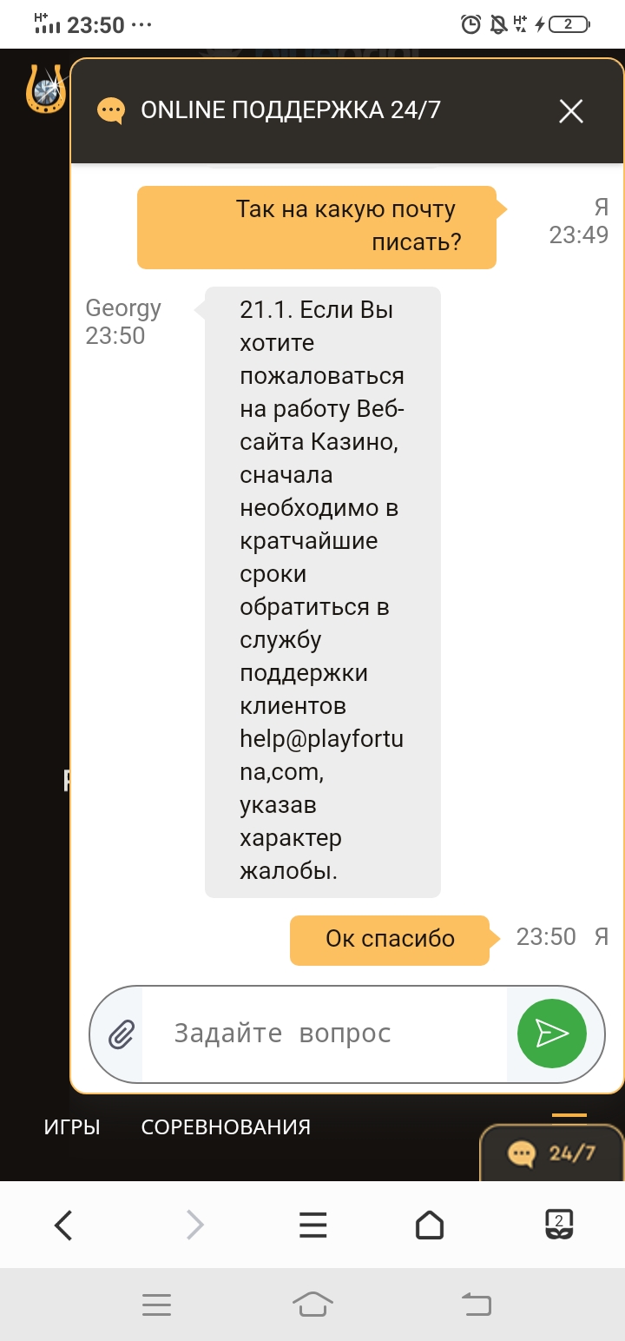The width and height of the screenshot is (625, 1341).
Task: Tap the Android home system button
Action: pyautogui.click(x=312, y=1305)
